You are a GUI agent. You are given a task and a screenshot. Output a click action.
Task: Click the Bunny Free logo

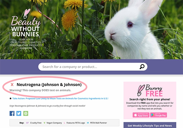pos(150,90)
